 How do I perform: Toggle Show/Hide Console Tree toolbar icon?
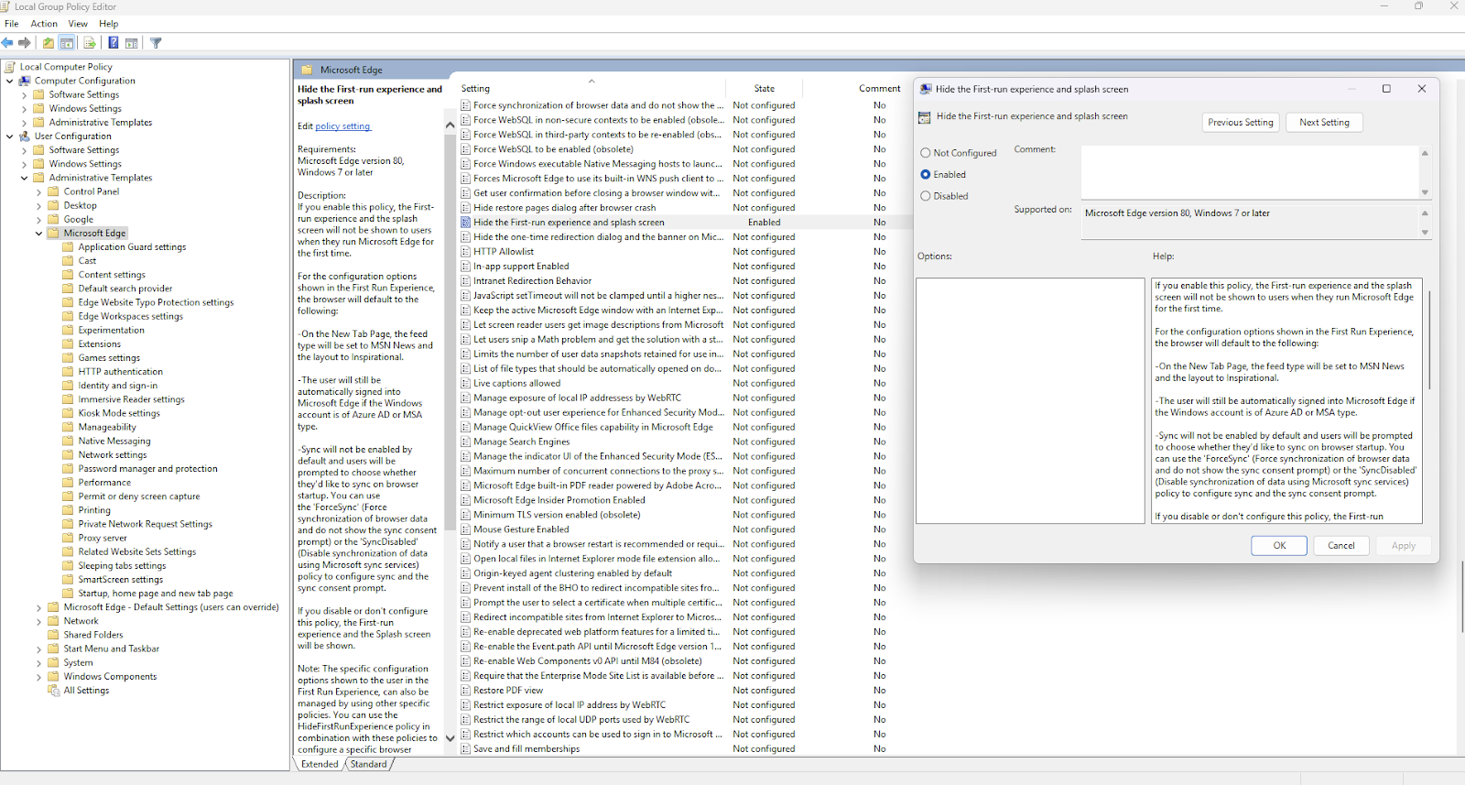tap(67, 43)
